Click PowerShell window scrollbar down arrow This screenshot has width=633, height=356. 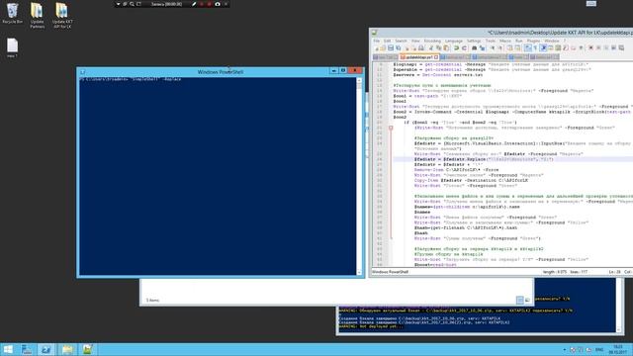point(359,273)
